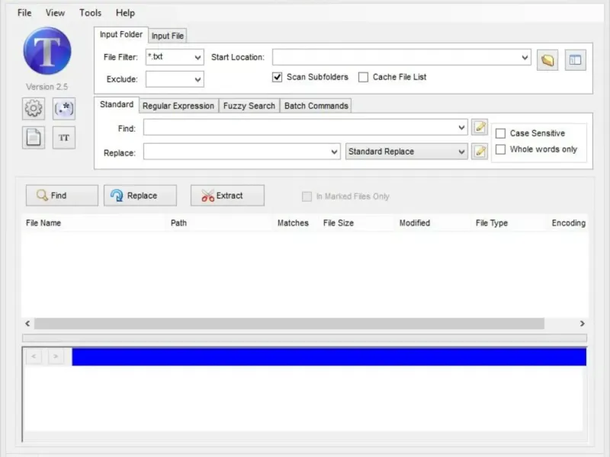Check the Whole words only option
This screenshot has height=457, width=610.
tap(500, 149)
